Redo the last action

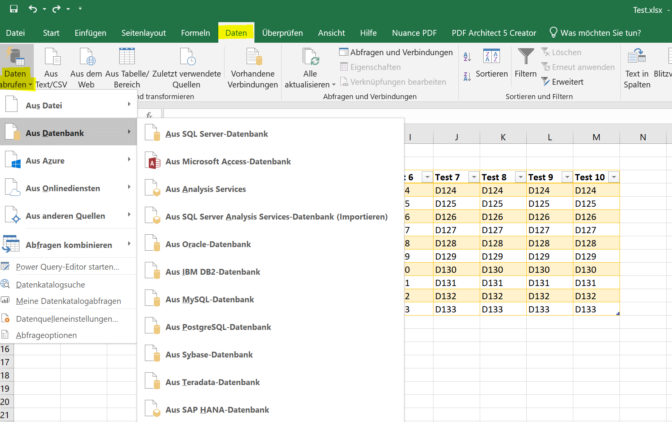57,9
